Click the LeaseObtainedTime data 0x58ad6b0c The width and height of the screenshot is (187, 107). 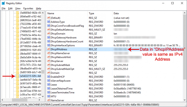(127, 89)
